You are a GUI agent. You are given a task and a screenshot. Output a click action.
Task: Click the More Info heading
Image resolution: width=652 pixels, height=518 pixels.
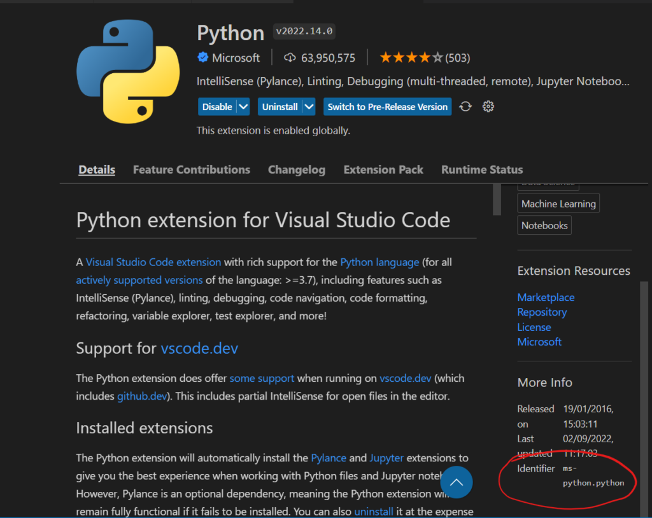coord(545,382)
